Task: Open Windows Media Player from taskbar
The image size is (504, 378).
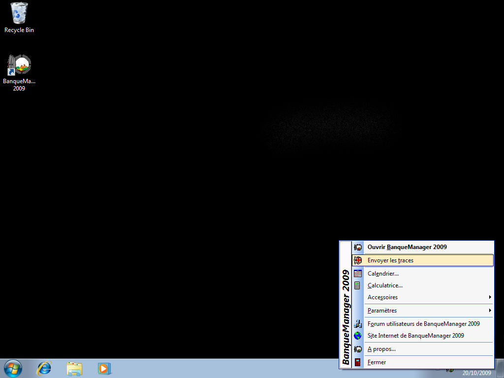Action: (x=104, y=368)
